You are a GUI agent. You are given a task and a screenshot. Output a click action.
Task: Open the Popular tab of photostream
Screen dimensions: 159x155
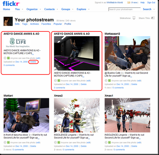58,24
